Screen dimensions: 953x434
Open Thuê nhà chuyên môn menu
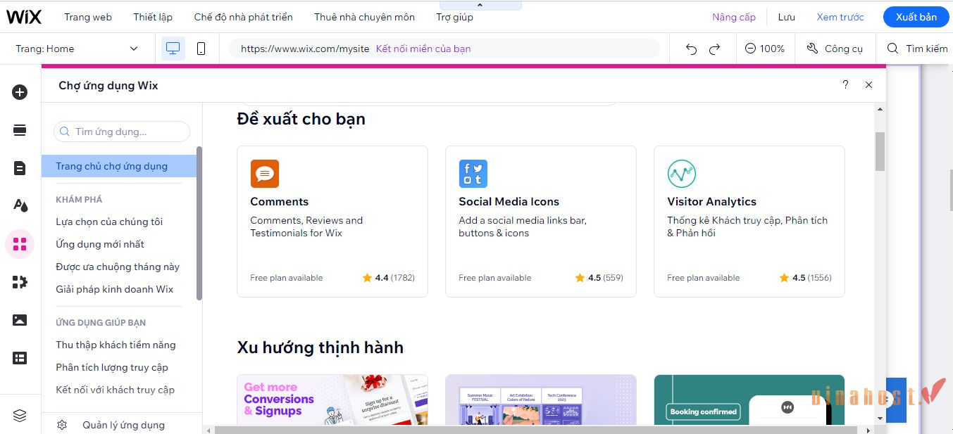pyautogui.click(x=364, y=17)
